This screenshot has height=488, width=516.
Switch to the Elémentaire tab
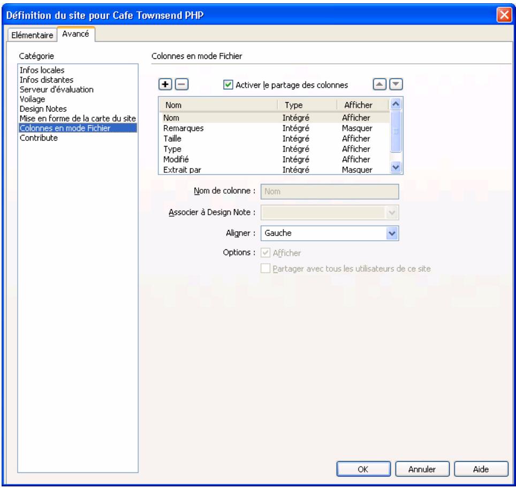point(32,35)
